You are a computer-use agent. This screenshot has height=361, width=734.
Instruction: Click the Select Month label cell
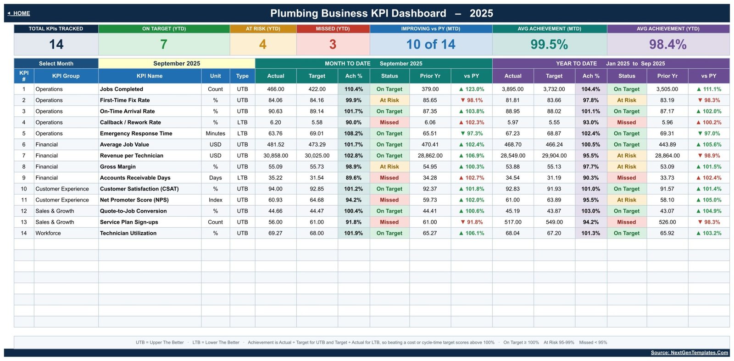click(x=56, y=64)
